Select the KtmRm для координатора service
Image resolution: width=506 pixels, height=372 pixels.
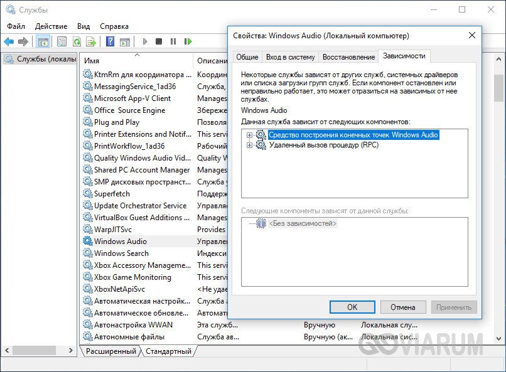pyautogui.click(x=143, y=74)
